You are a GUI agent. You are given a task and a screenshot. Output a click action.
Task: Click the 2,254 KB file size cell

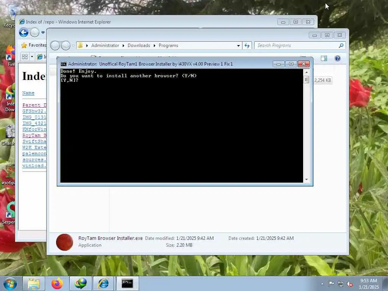pyautogui.click(x=323, y=80)
